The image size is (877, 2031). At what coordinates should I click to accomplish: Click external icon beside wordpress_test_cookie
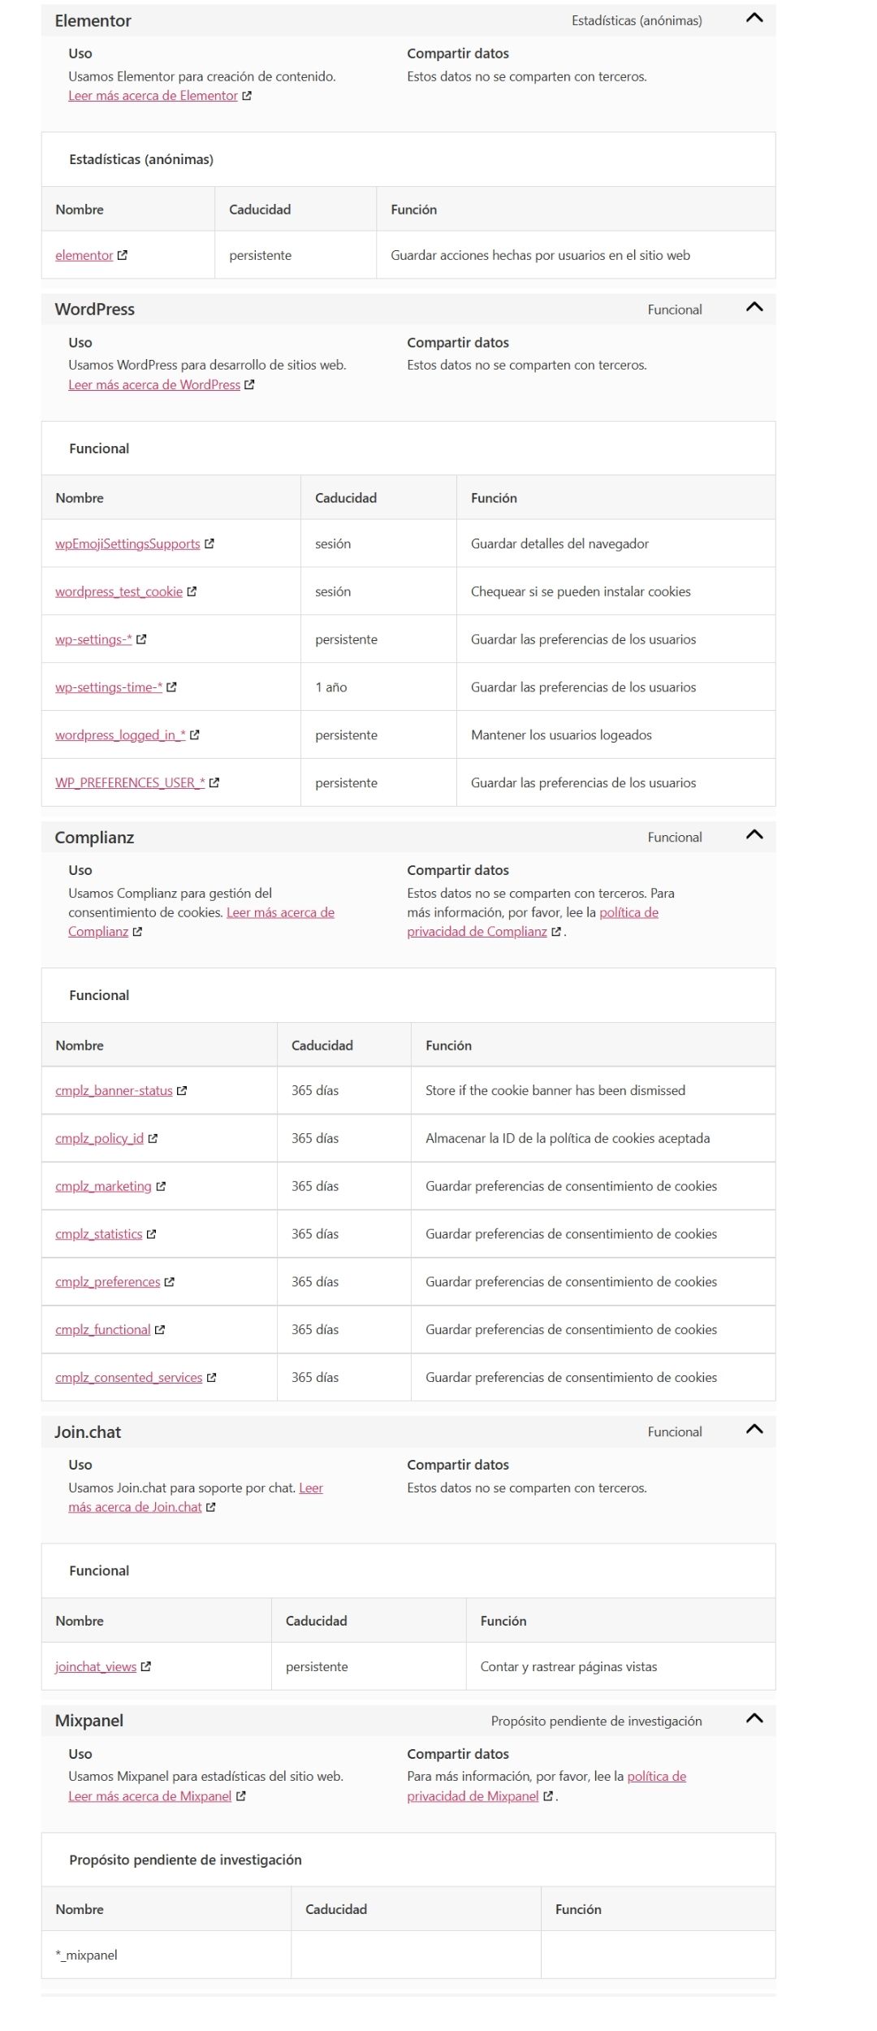pos(192,591)
